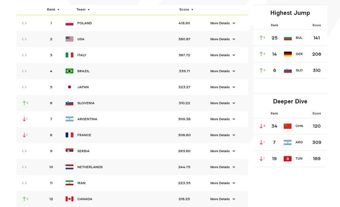340x207 pixels.
Task: Show More Details for France
Action: click(222, 135)
